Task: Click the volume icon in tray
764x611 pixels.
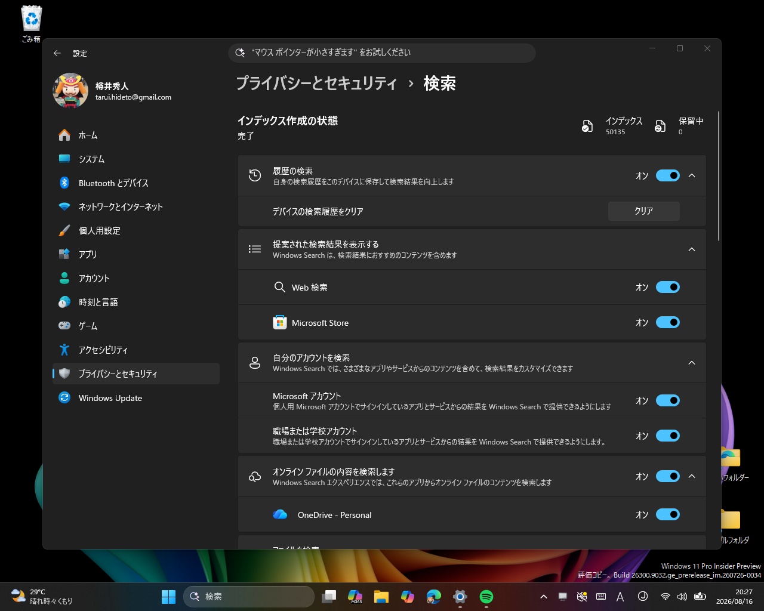Action: [x=683, y=597]
